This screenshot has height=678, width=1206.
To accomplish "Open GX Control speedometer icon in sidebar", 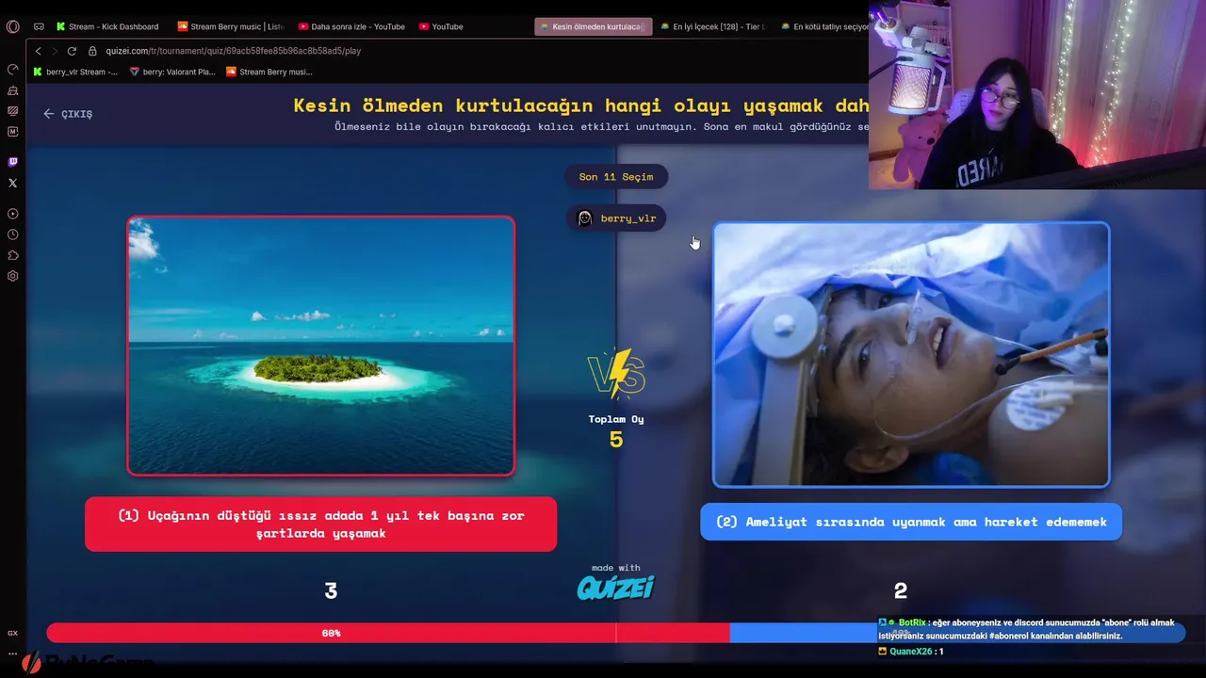I will [12, 70].
